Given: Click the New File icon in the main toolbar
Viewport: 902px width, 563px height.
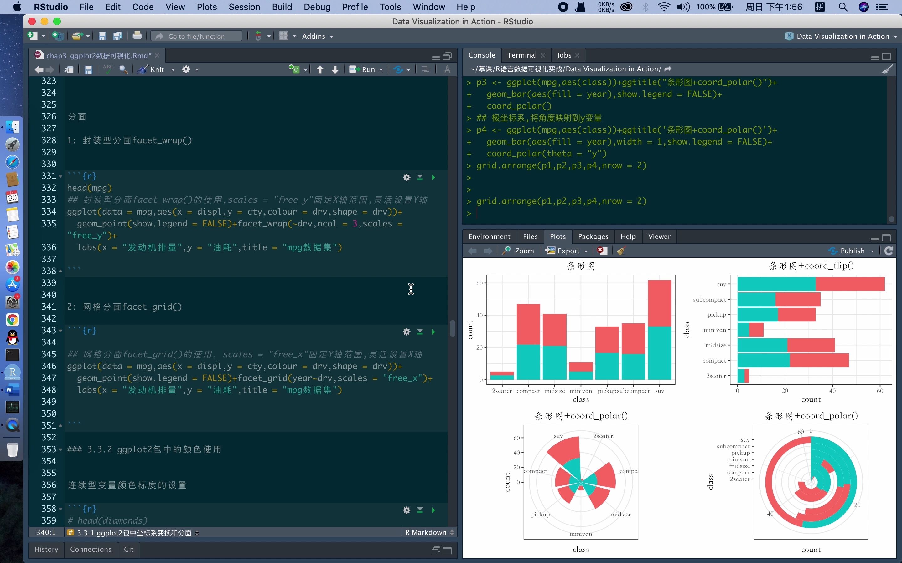Looking at the screenshot, I should click(x=33, y=36).
